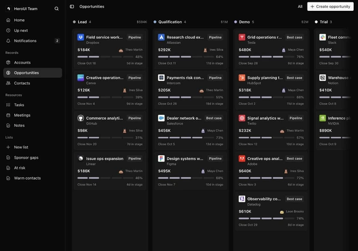
Task: Click the Sponsor gaps list icon
Action: coord(8,158)
